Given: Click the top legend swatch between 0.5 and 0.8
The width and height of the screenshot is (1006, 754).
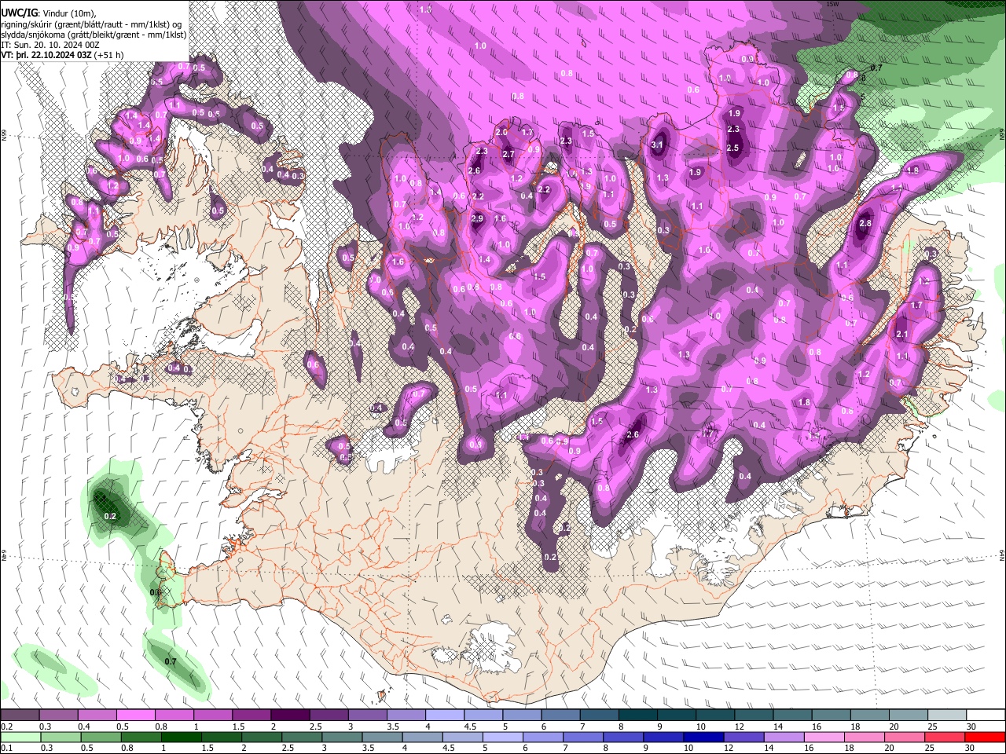Looking at the screenshot, I should tap(135, 716).
